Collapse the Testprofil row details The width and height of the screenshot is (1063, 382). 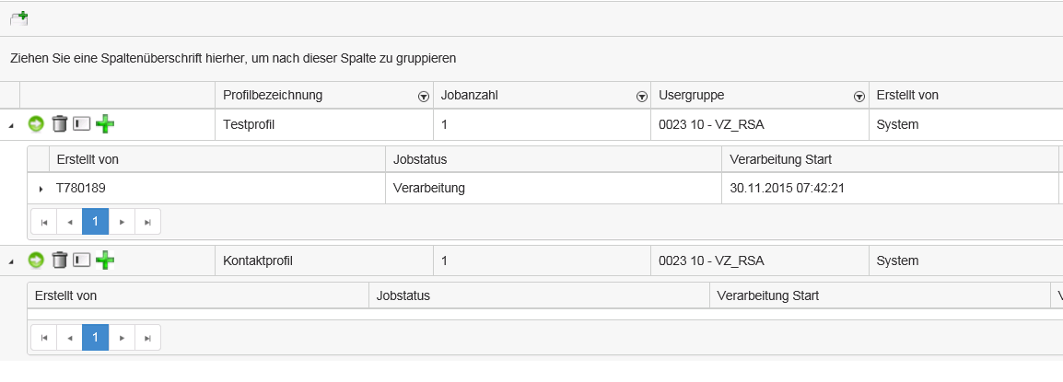[10, 125]
